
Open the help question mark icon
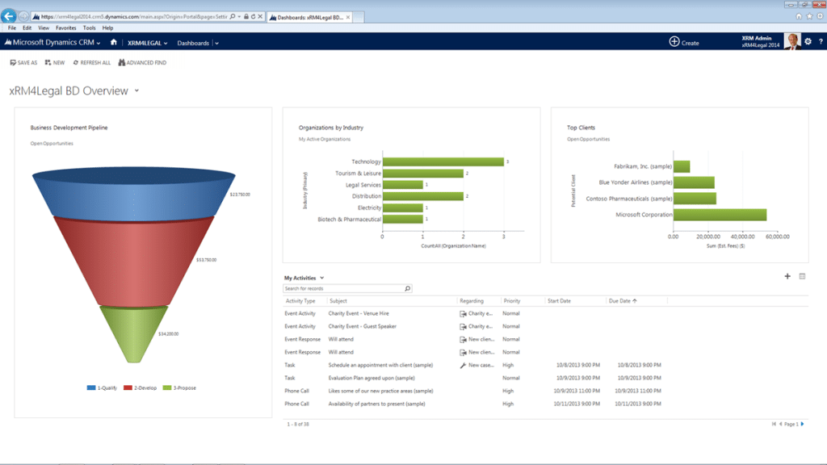(821, 42)
